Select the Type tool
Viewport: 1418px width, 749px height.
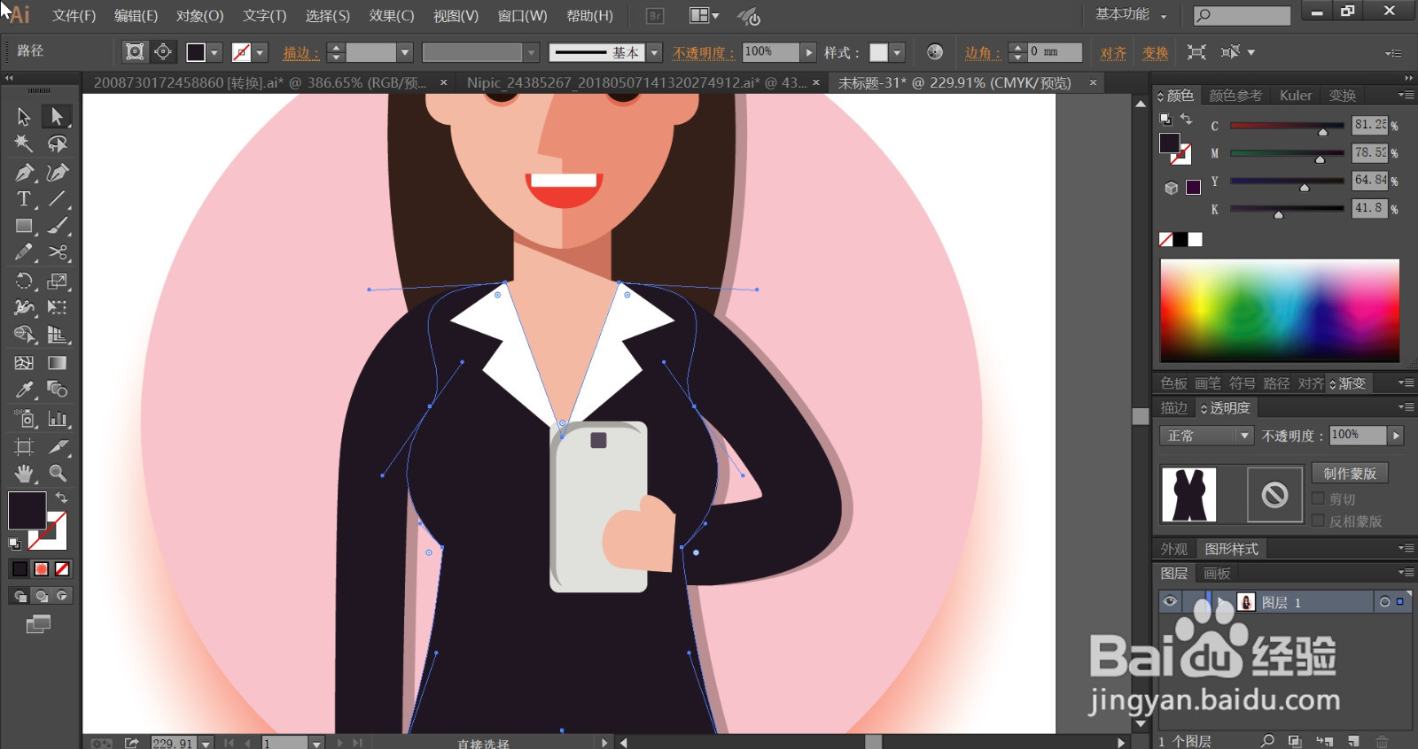tap(24, 199)
